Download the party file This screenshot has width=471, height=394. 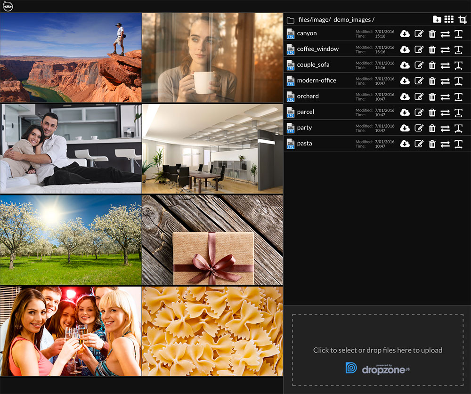tap(405, 128)
